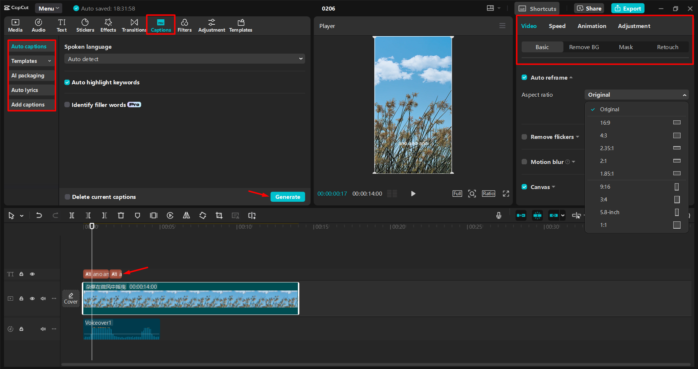
Task: Record a voiceover with the microphone icon
Action: (498, 215)
